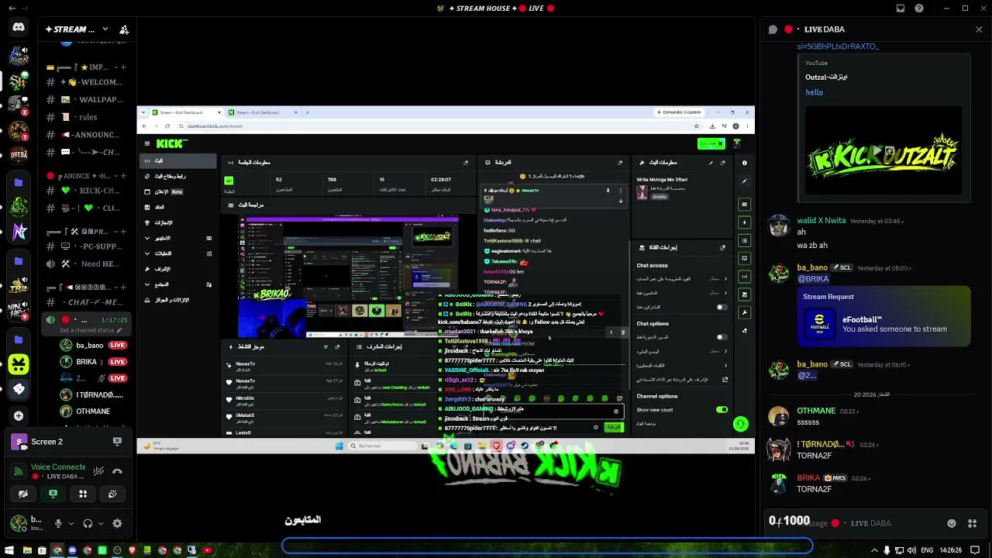Click the green support bubble in Kick dashboard

(741, 424)
